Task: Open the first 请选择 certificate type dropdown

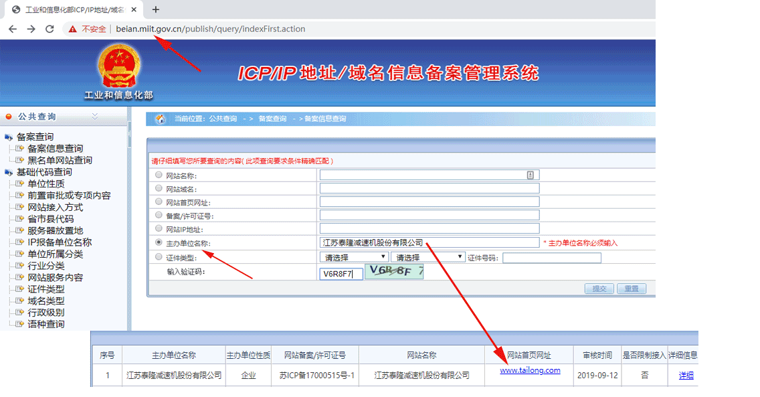Action: (x=353, y=256)
